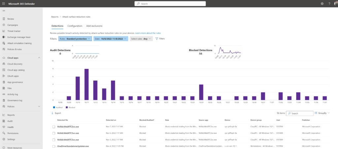Click the 10/11 bar in the chart

[86, 84]
